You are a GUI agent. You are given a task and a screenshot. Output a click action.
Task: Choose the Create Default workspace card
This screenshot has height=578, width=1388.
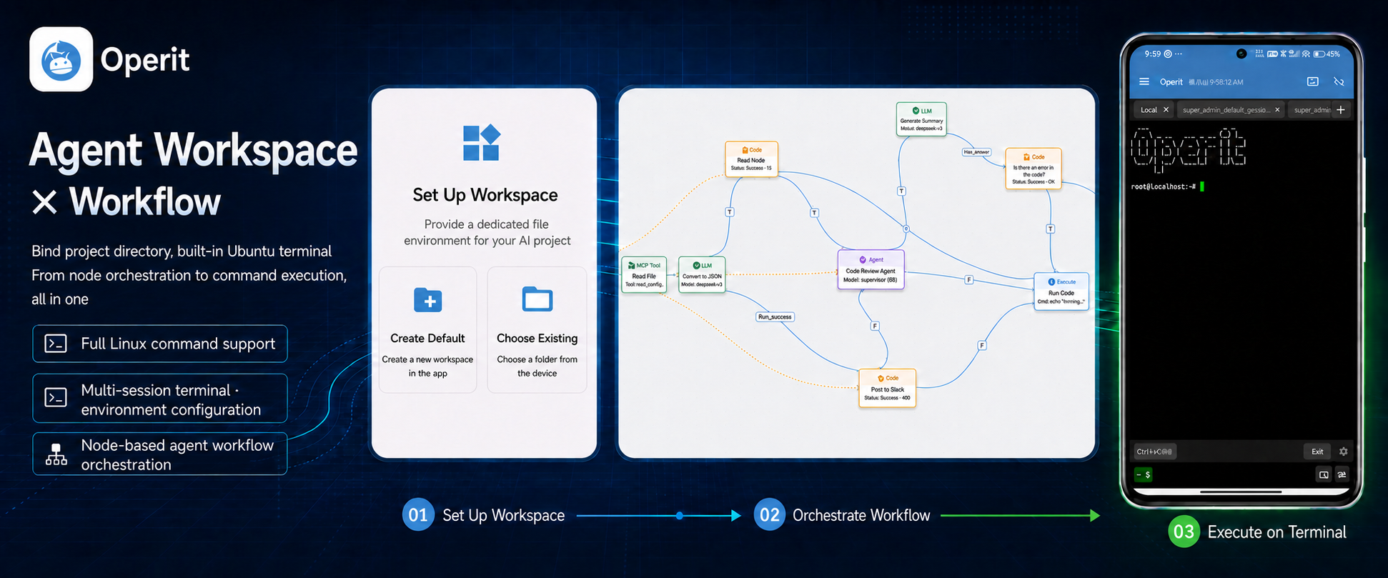428,330
